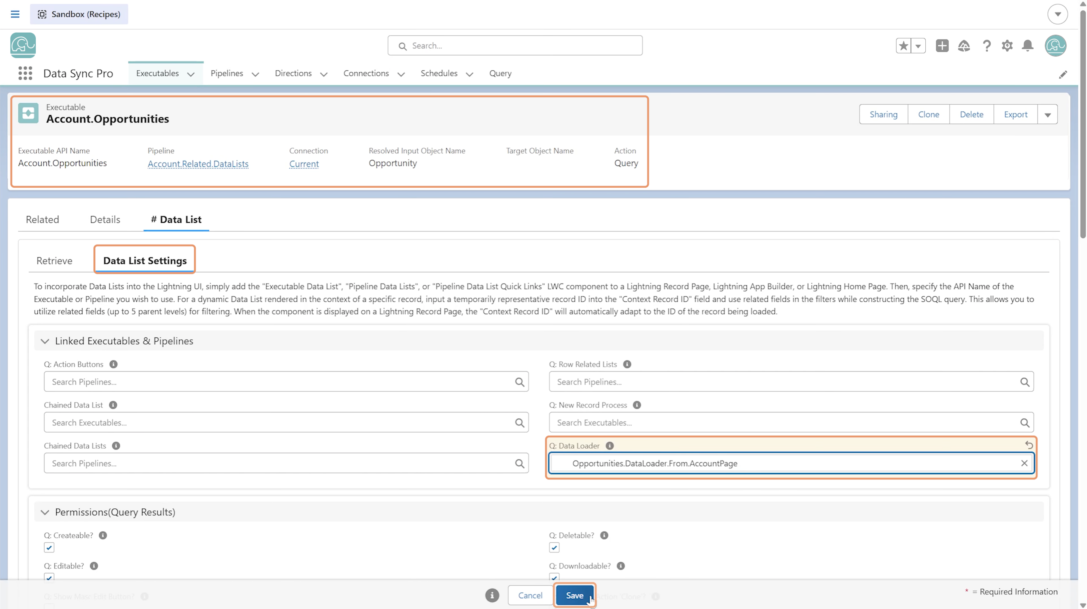This screenshot has height=609, width=1087.
Task: Toggle the Q: Deletable? checkbox
Action: click(x=554, y=548)
